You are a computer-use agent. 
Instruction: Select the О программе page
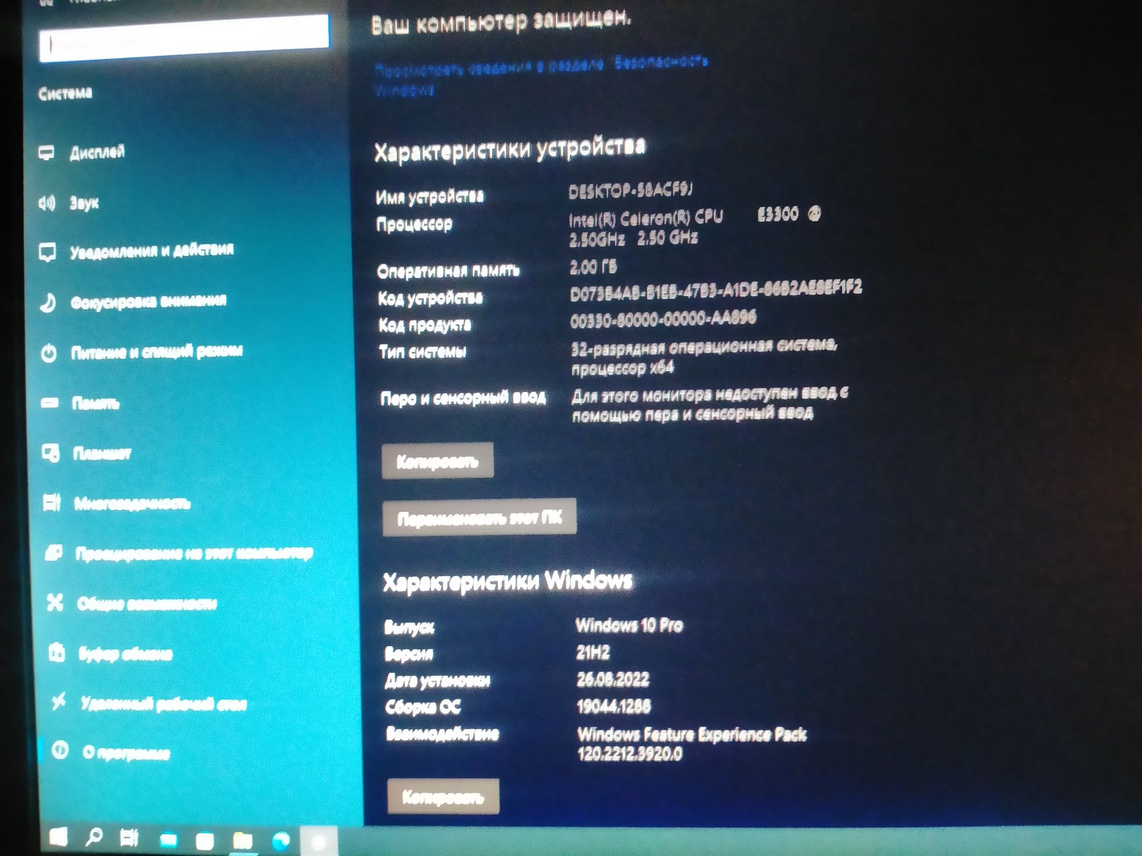[x=126, y=753]
